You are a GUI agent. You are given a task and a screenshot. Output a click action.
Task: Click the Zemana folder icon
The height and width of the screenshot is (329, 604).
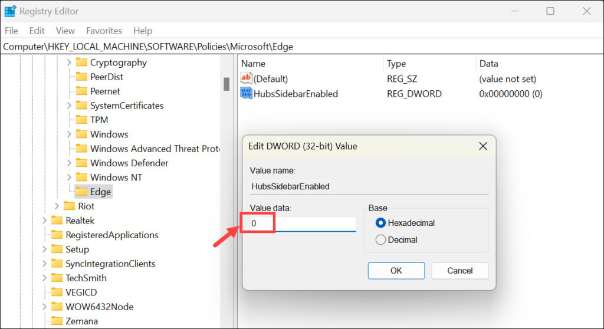point(57,321)
